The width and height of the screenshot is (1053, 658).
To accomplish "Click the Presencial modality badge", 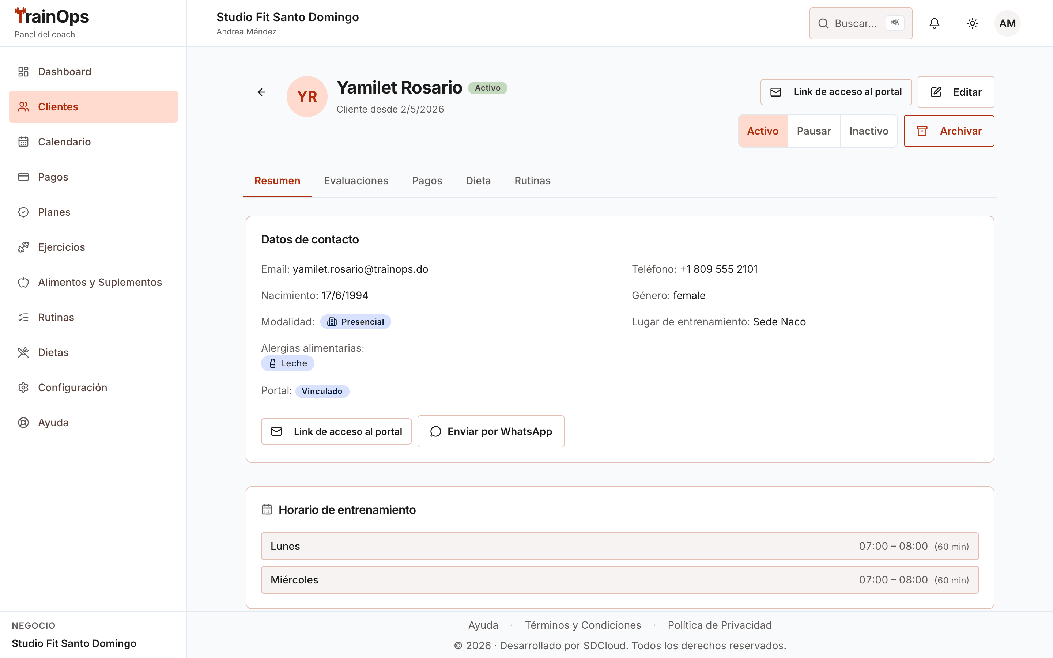I will (x=355, y=322).
